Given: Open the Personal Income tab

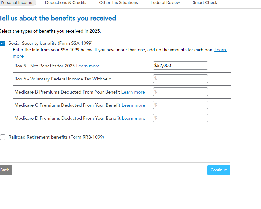Looking at the screenshot, I should (x=17, y=3).
